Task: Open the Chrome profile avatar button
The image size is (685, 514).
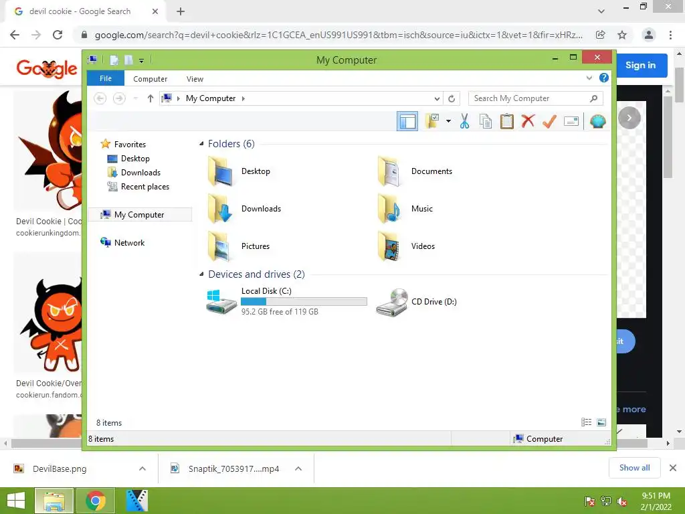Action: coord(649,35)
